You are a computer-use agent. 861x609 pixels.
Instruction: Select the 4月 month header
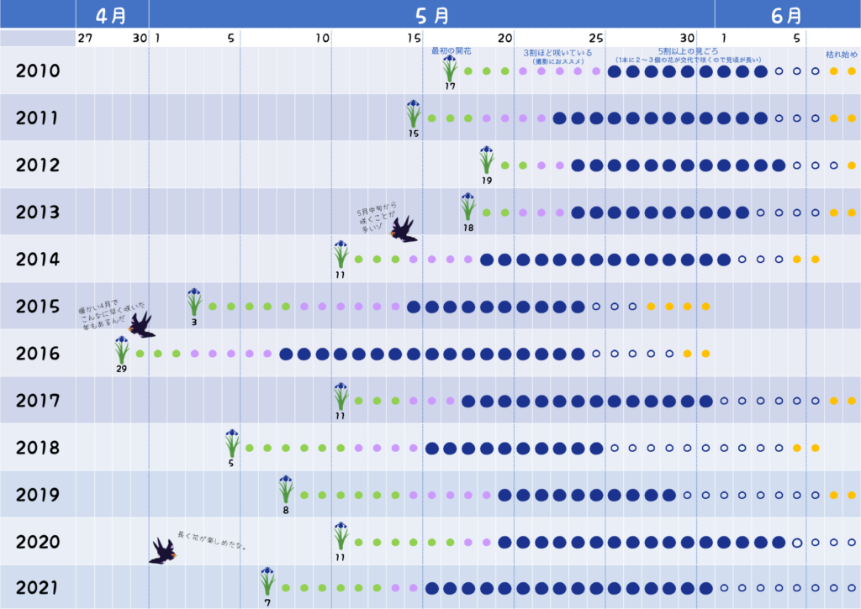pos(112,14)
